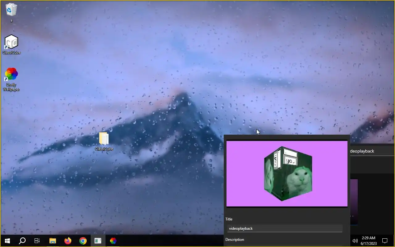Focus the Title field containing videoplayback
Viewport: 395px width, 247px height.
click(x=285, y=228)
